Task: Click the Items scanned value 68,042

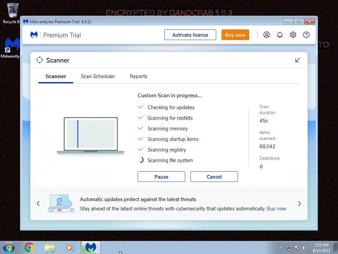Action: pos(267,147)
